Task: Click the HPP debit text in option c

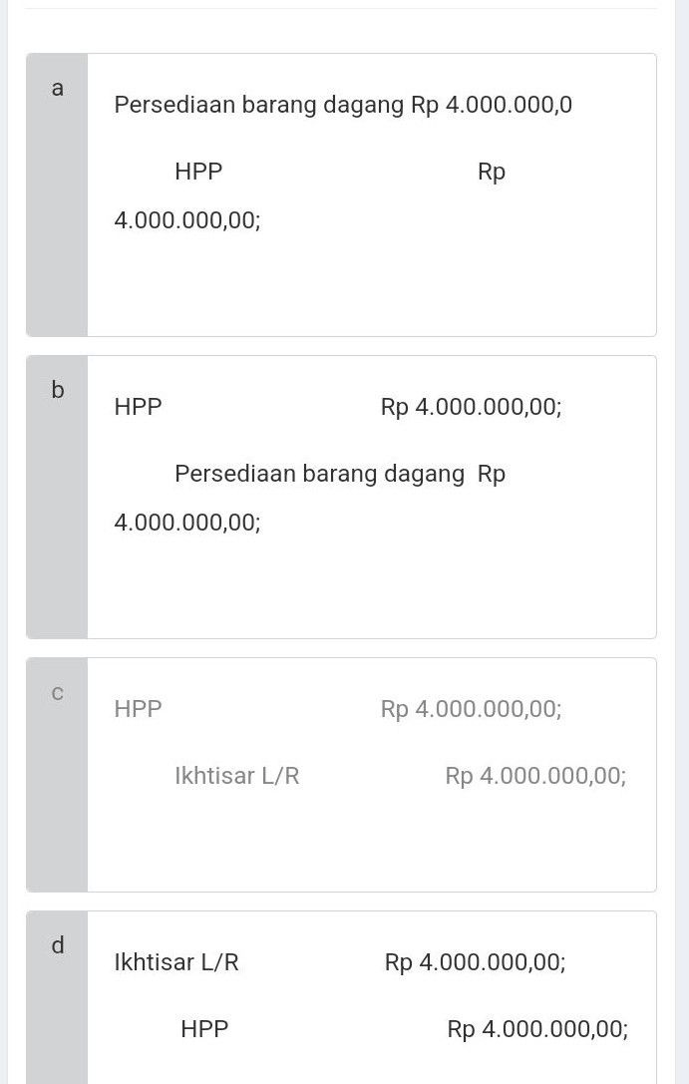Action: (138, 709)
